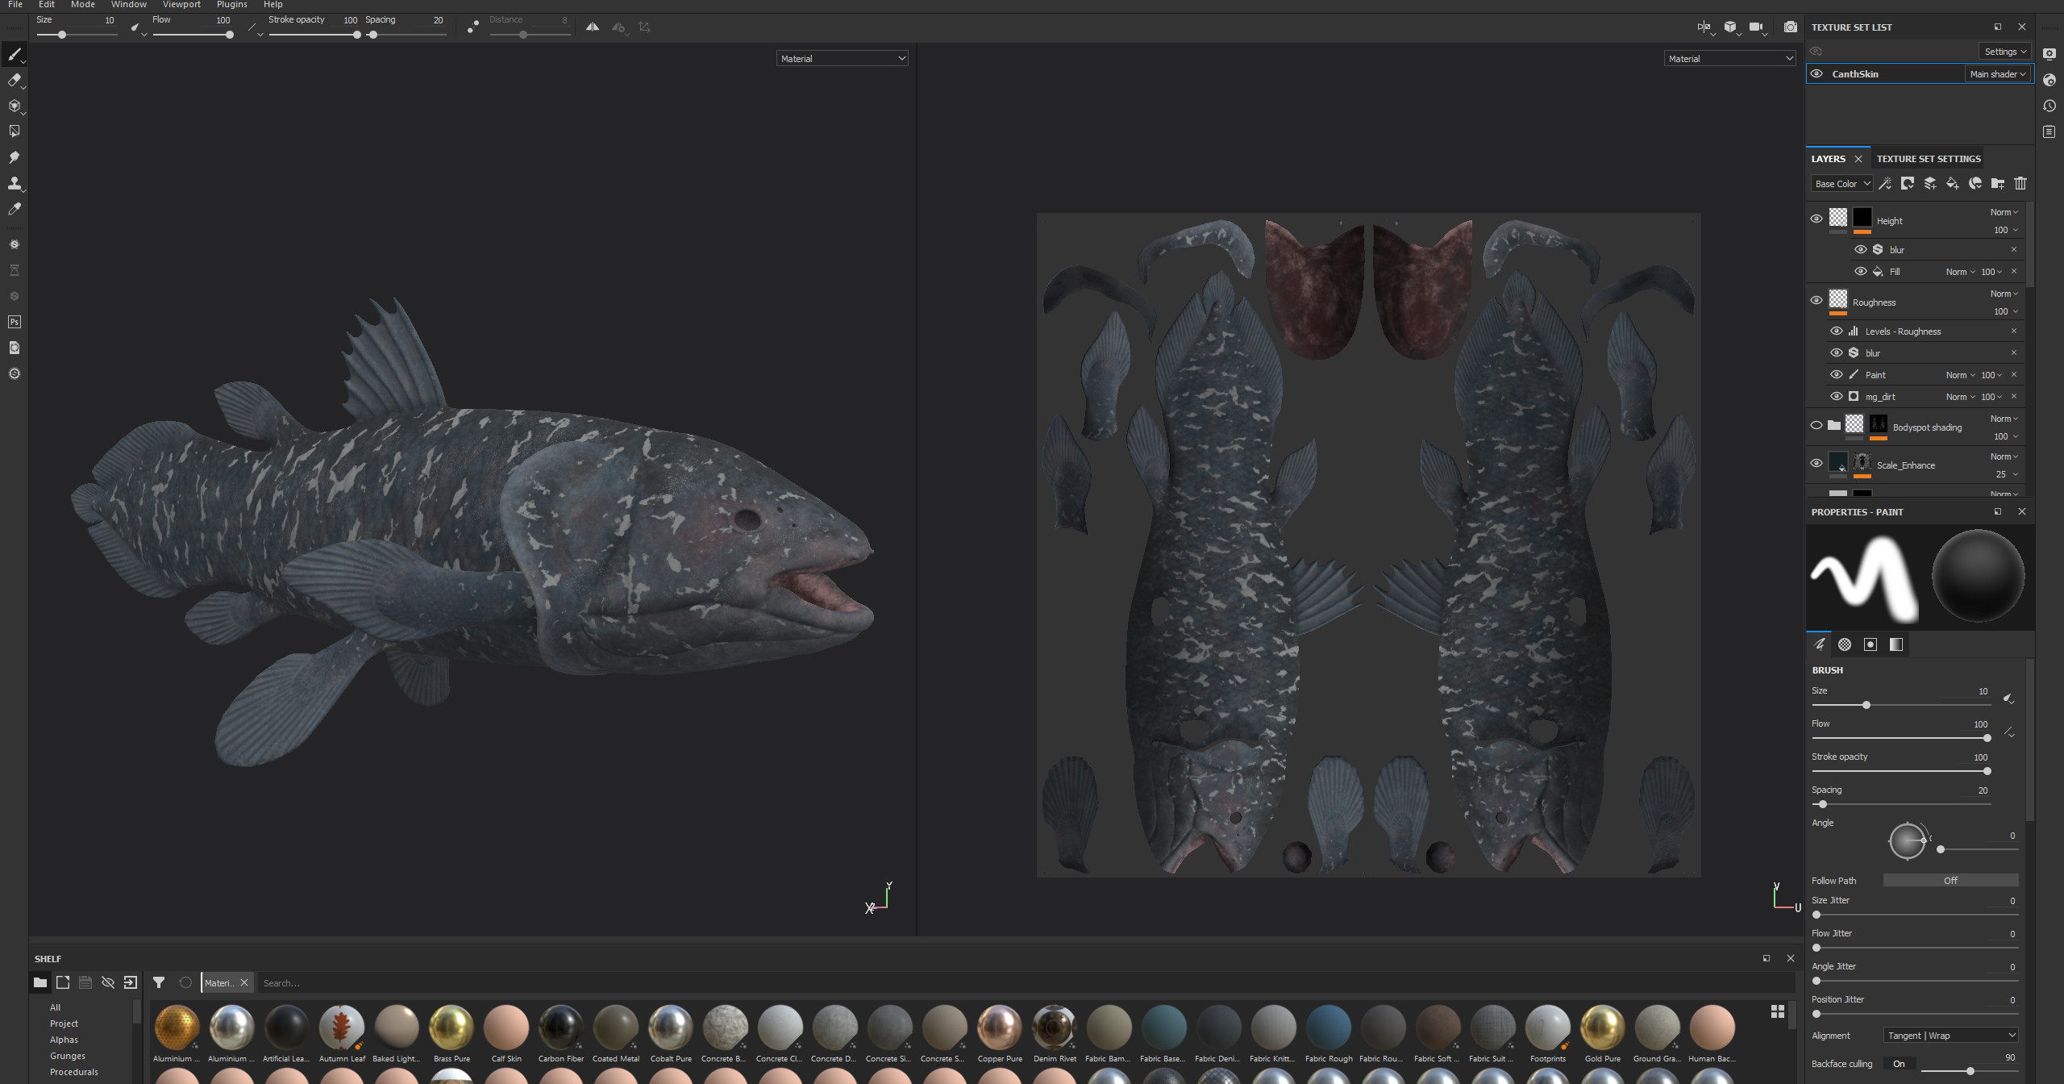Click the add mask icon
The image size is (2064, 1084).
(x=1908, y=184)
